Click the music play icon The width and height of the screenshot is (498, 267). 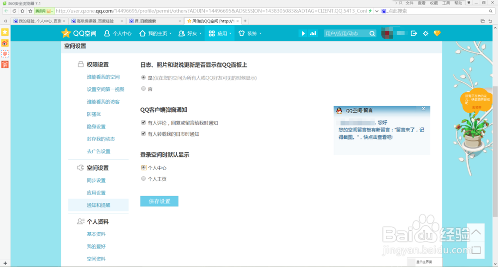(303, 33)
